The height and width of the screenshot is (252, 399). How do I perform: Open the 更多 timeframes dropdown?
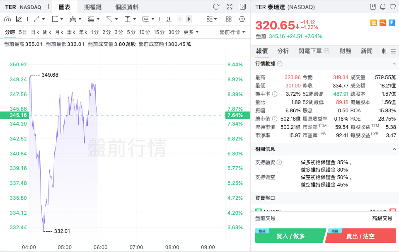click(x=191, y=32)
